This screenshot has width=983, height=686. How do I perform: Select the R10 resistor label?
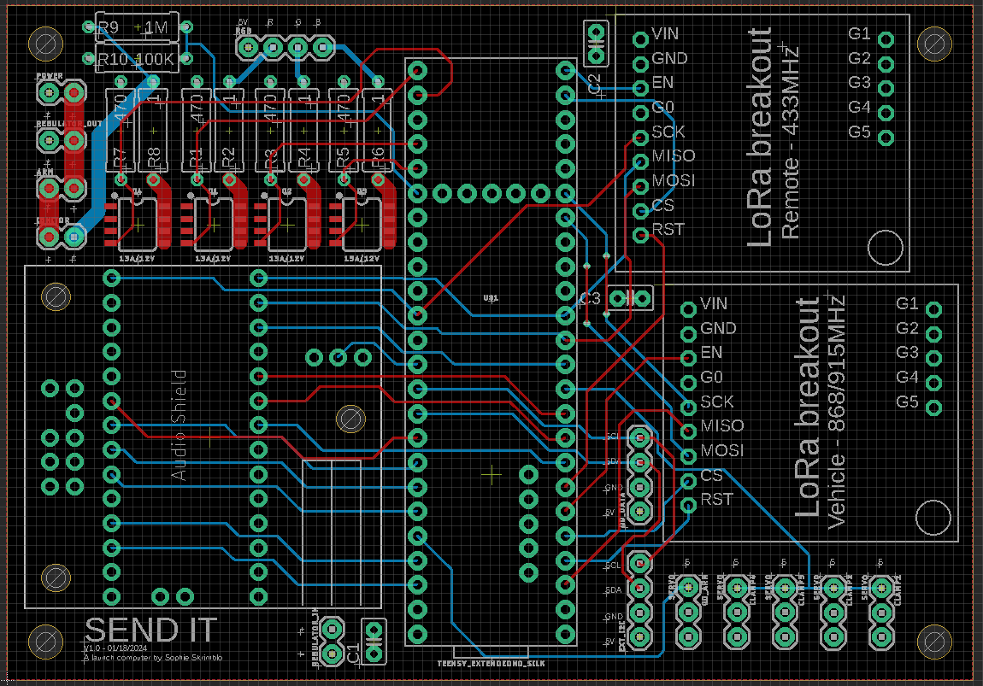click(114, 60)
